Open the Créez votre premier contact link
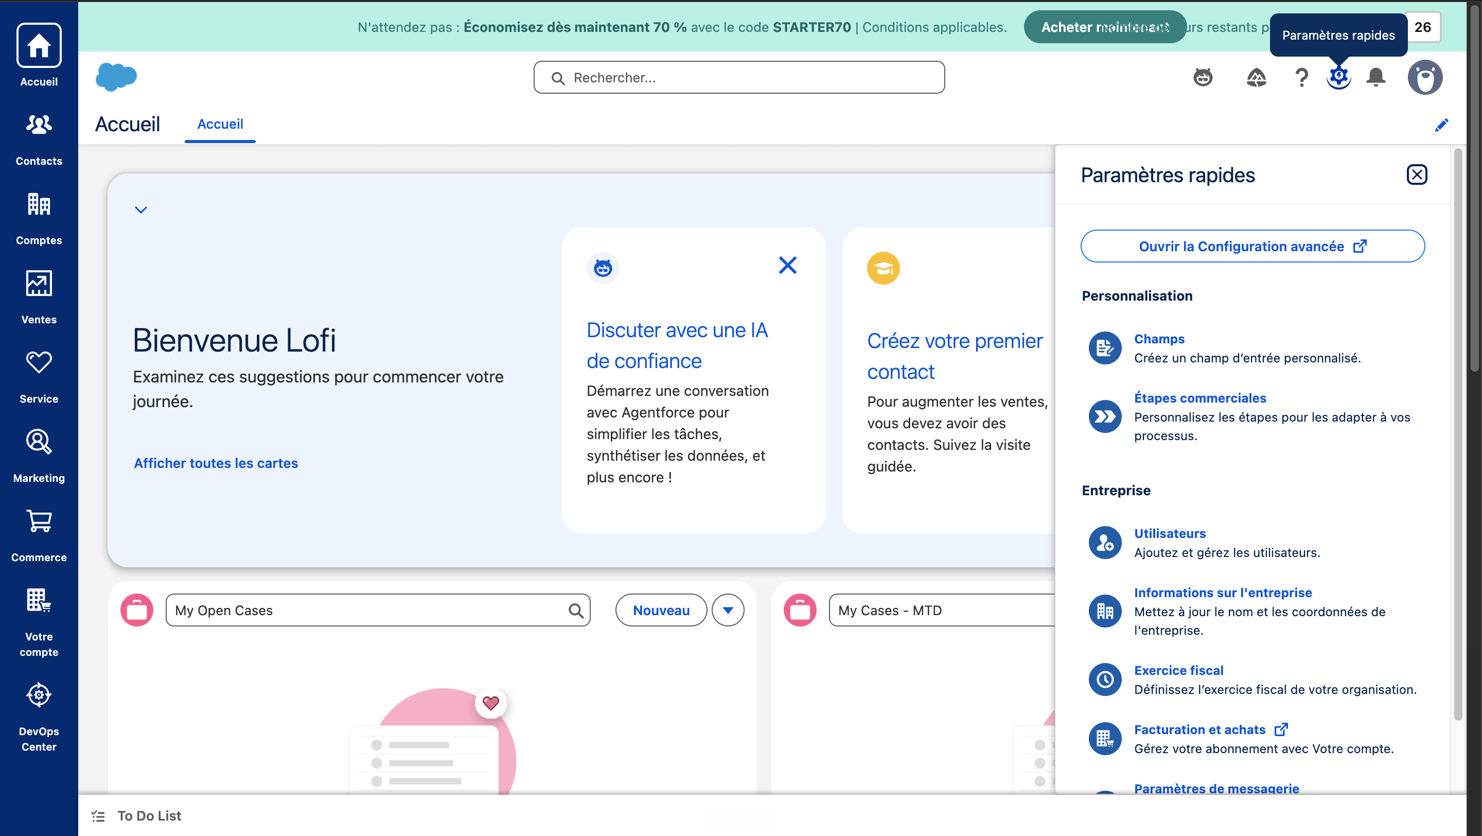Screen dimensions: 1482x836 [x=955, y=356]
